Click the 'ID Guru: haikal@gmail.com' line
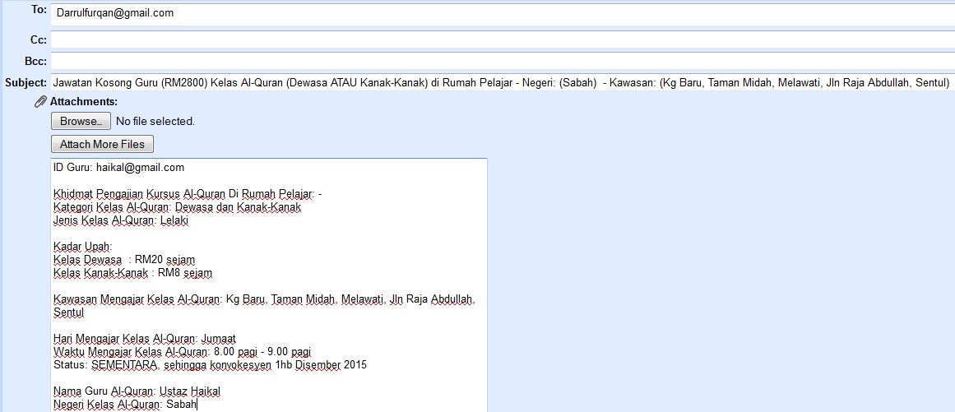 [x=118, y=167]
